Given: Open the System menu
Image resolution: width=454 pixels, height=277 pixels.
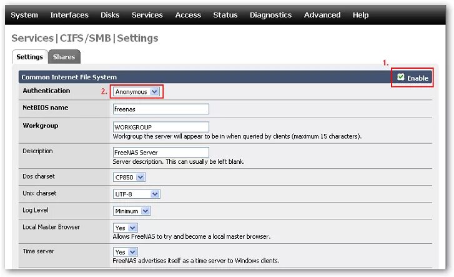Looking at the screenshot, I should tap(24, 15).
